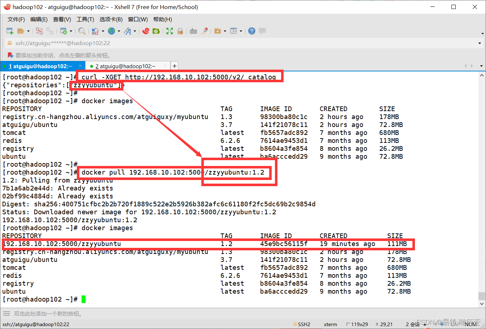
Task: Add a new tab with plus button
Action: coord(175,66)
